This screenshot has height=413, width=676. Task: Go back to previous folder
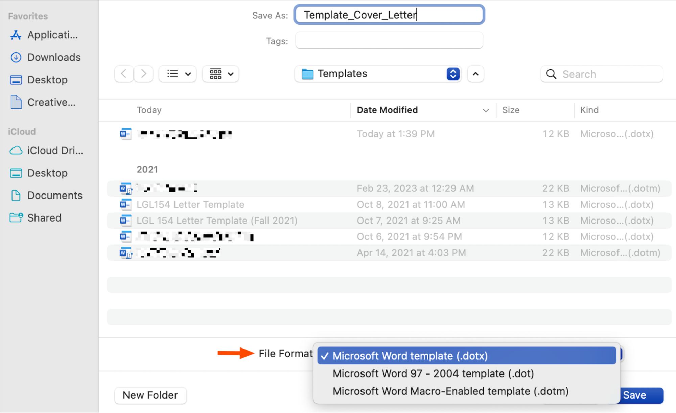coord(124,74)
